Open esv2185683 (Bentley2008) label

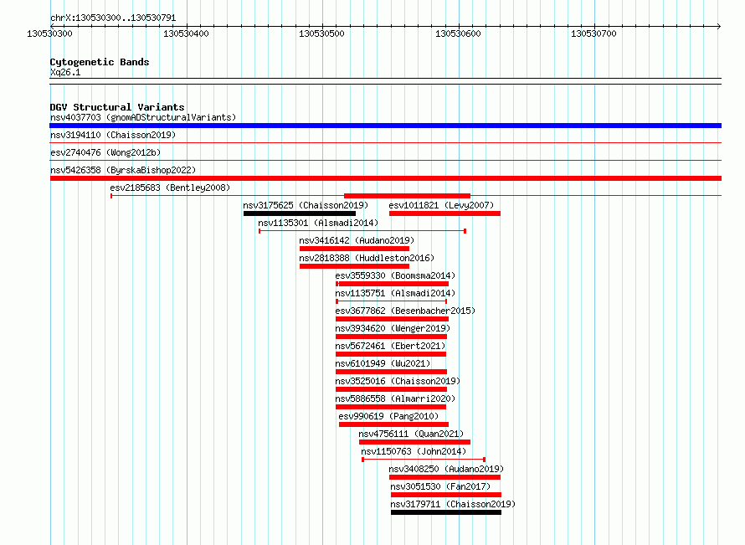click(170, 188)
